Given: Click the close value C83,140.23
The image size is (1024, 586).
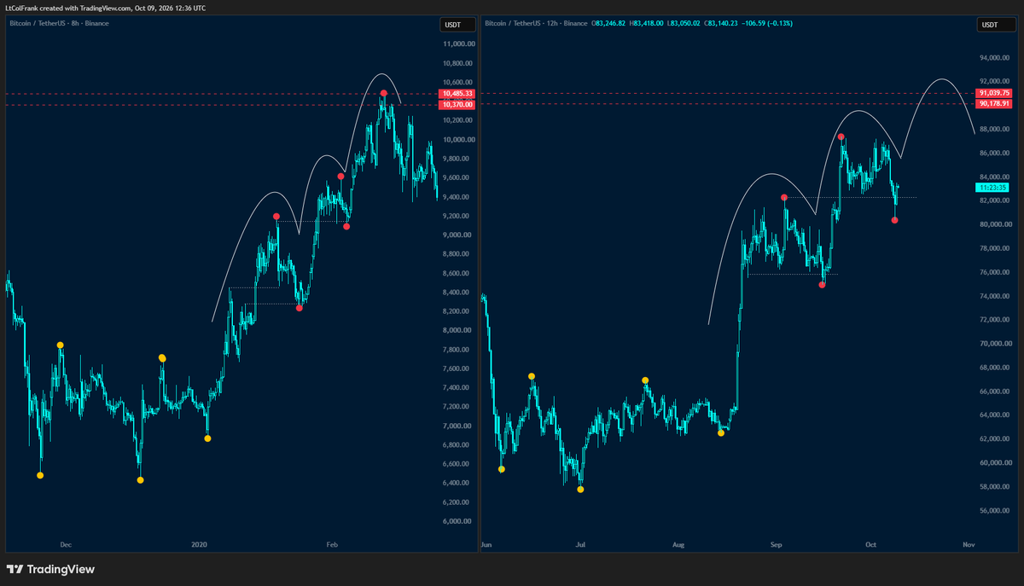Looking at the screenshot, I should 722,23.
